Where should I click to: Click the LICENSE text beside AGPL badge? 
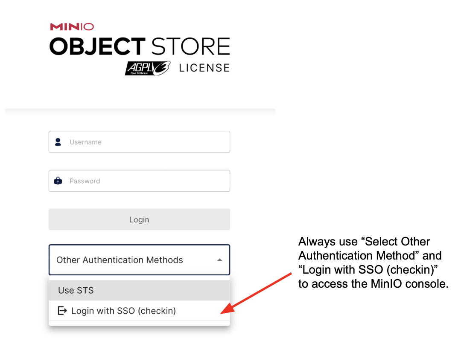point(204,68)
